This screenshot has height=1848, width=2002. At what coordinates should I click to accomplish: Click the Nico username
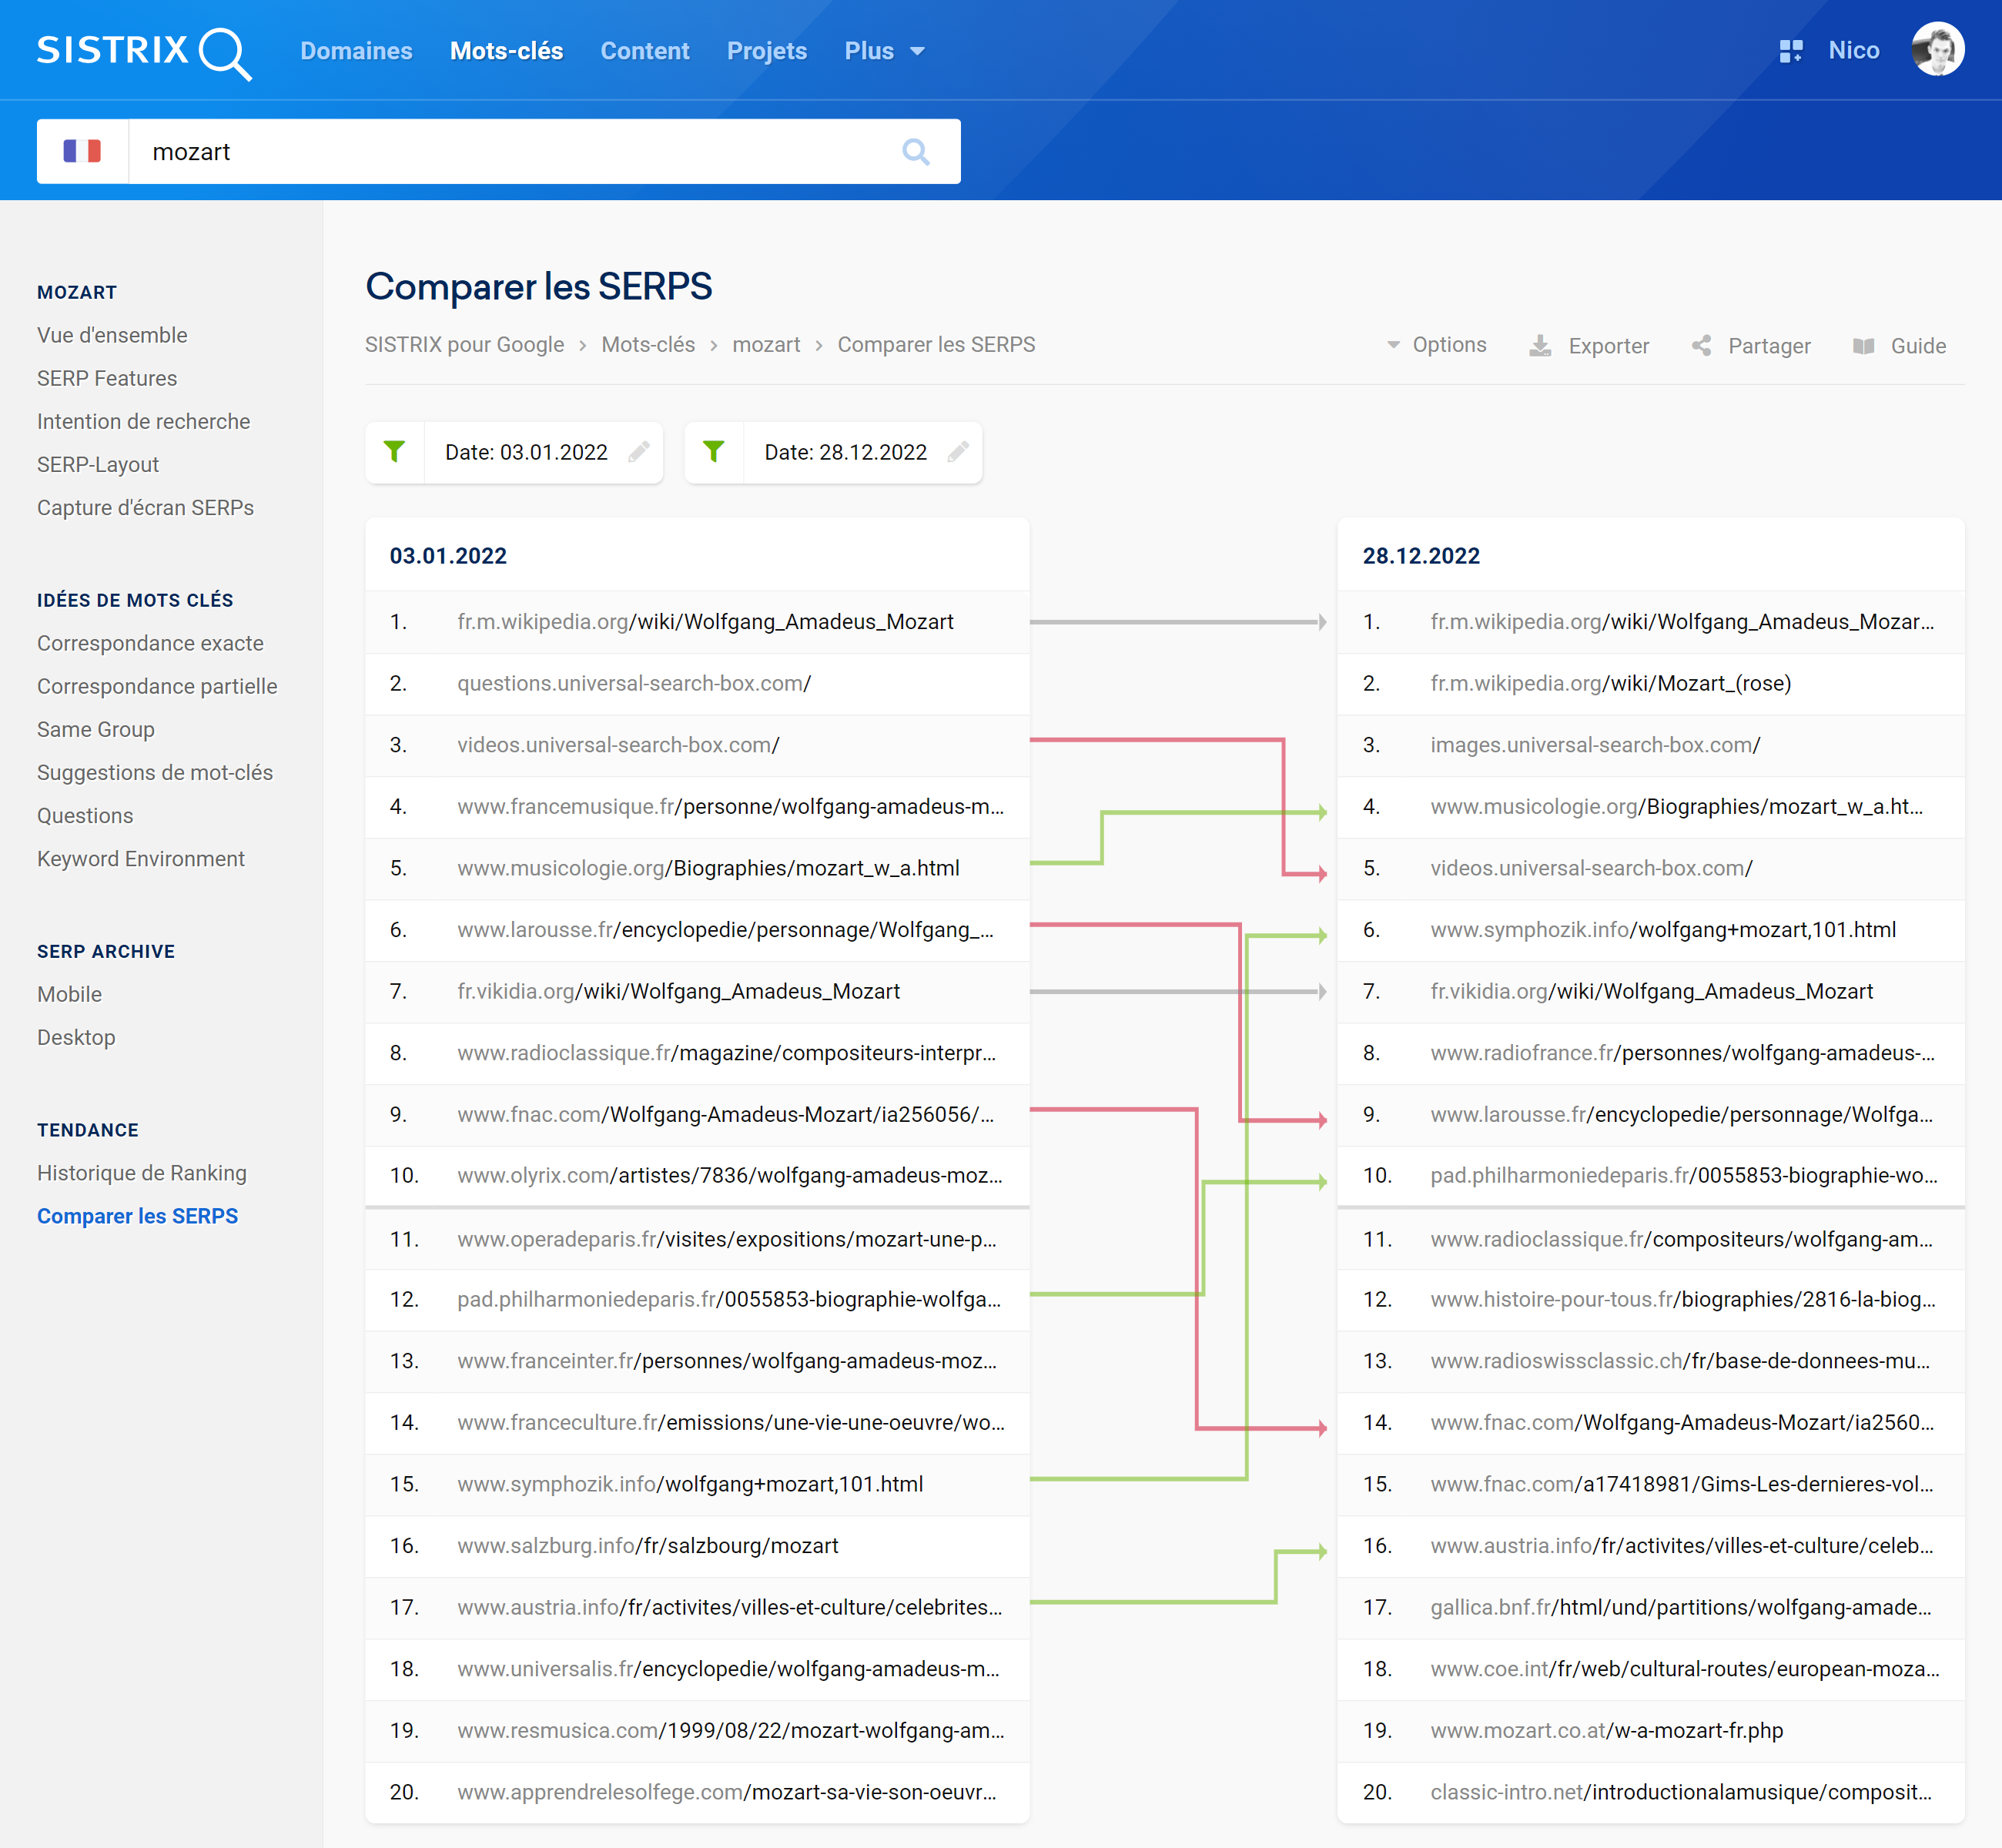(1853, 50)
